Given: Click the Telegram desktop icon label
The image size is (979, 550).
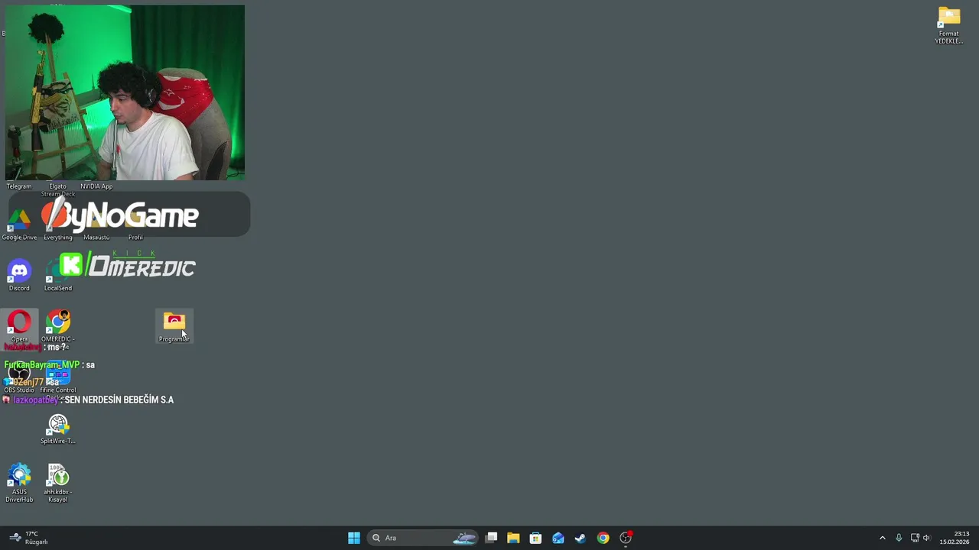Looking at the screenshot, I should pos(19,186).
